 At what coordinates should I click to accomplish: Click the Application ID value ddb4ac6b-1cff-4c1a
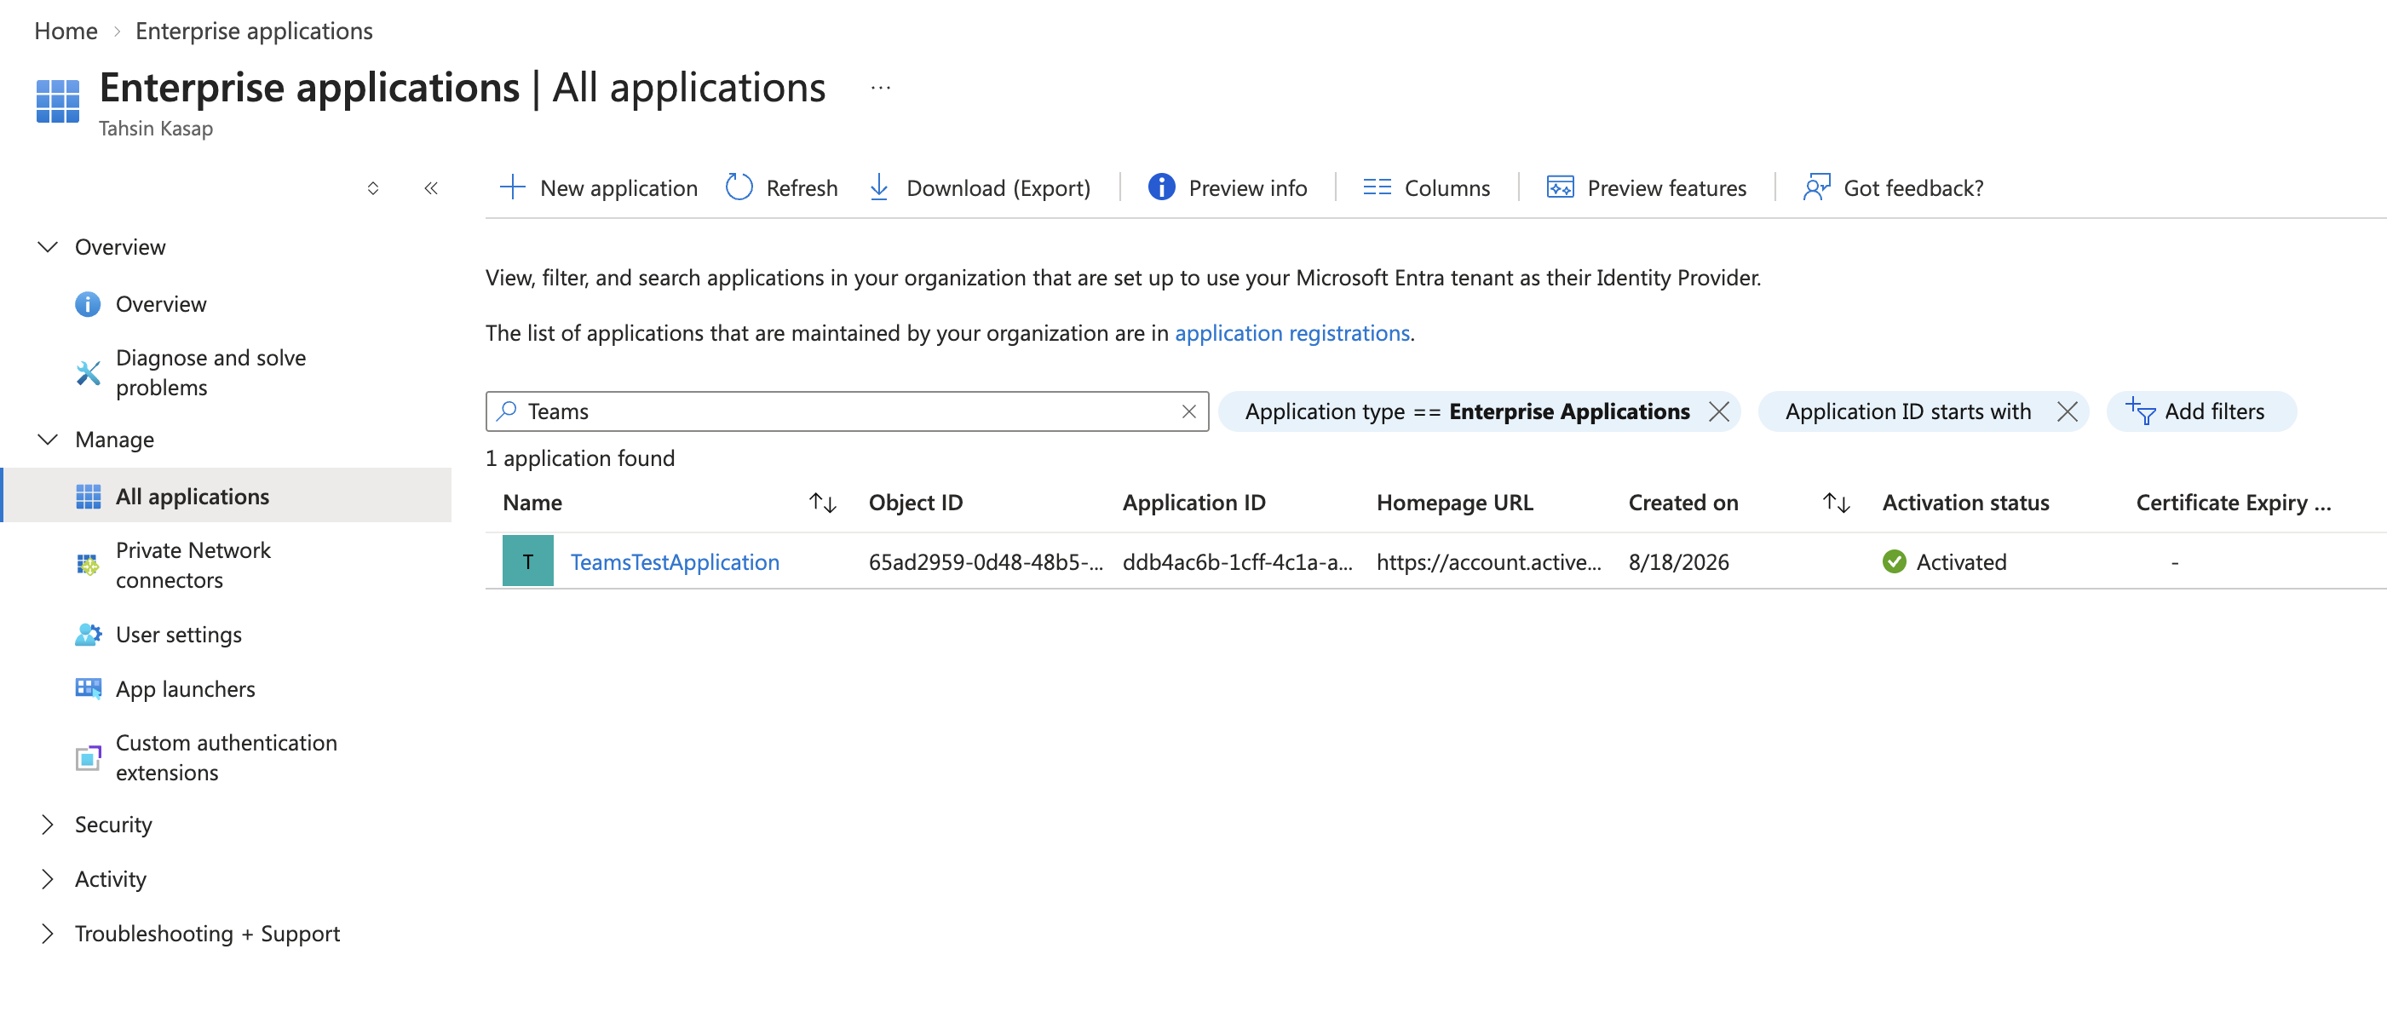(1237, 561)
